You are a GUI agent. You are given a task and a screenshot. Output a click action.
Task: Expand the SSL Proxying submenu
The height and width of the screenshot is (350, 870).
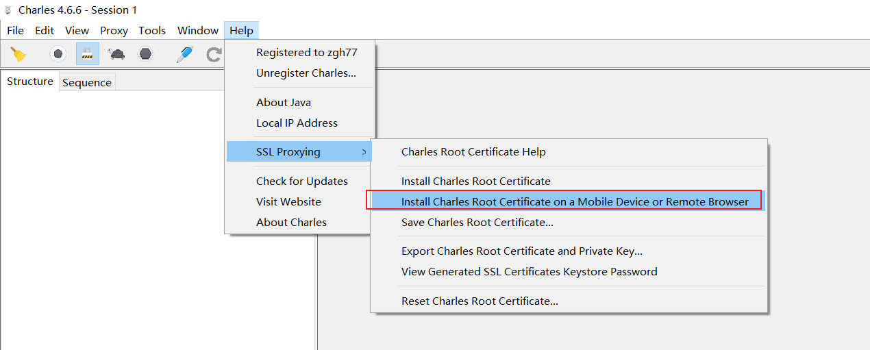click(300, 152)
